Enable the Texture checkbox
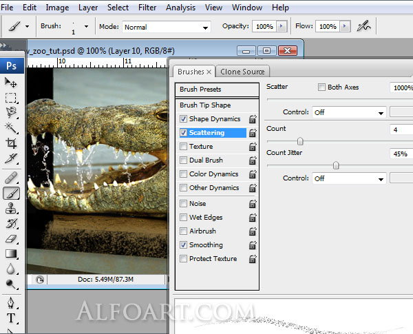Screen dimensions: 413x334 point(183,146)
